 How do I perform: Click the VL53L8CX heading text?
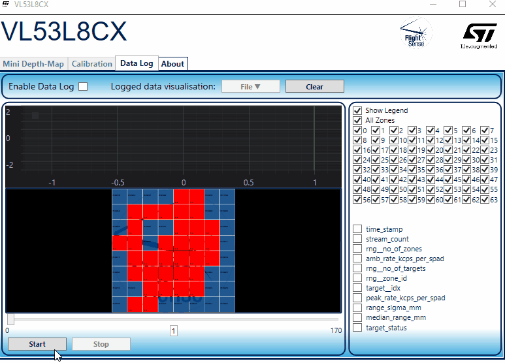(64, 31)
